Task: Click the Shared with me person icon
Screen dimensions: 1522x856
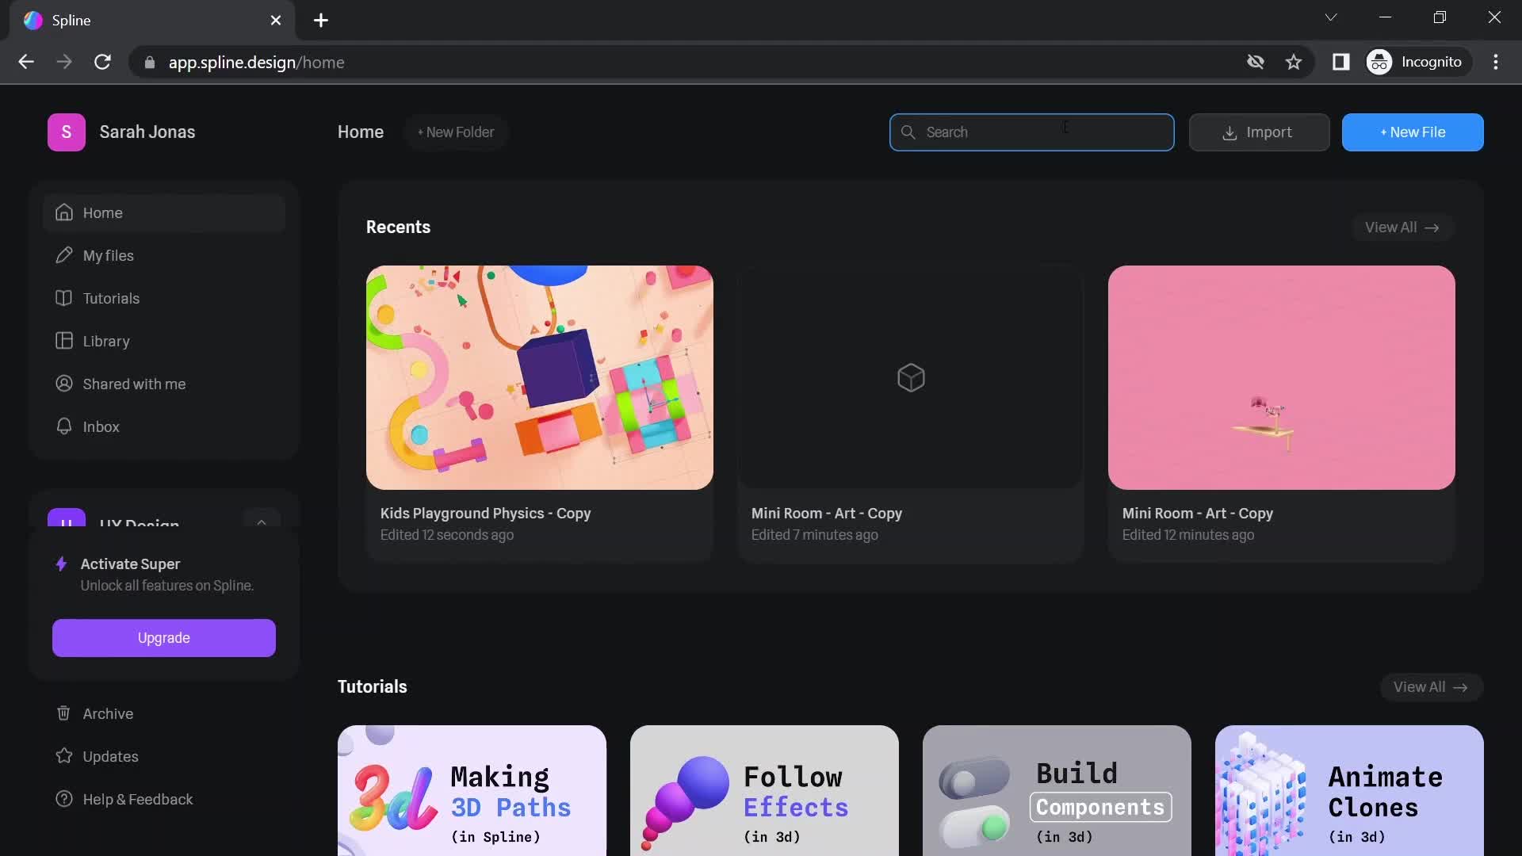Action: pos(64,384)
